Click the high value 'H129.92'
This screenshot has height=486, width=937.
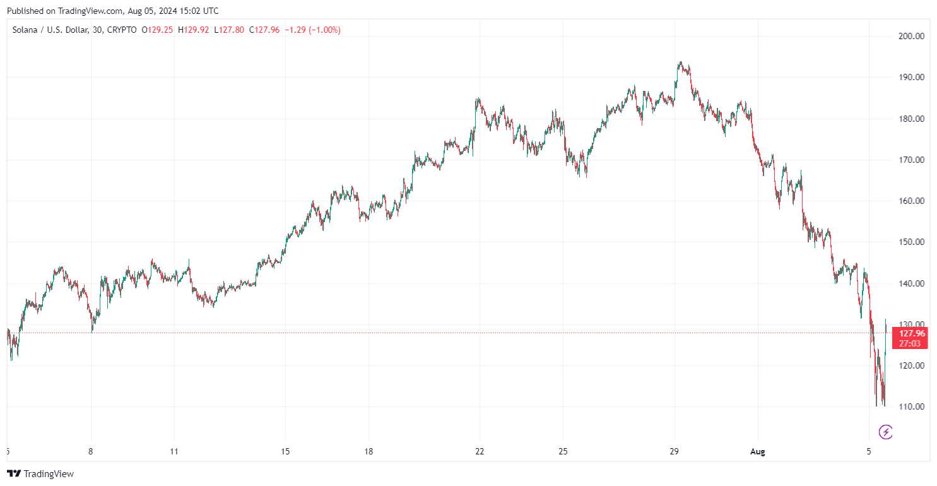pos(194,30)
